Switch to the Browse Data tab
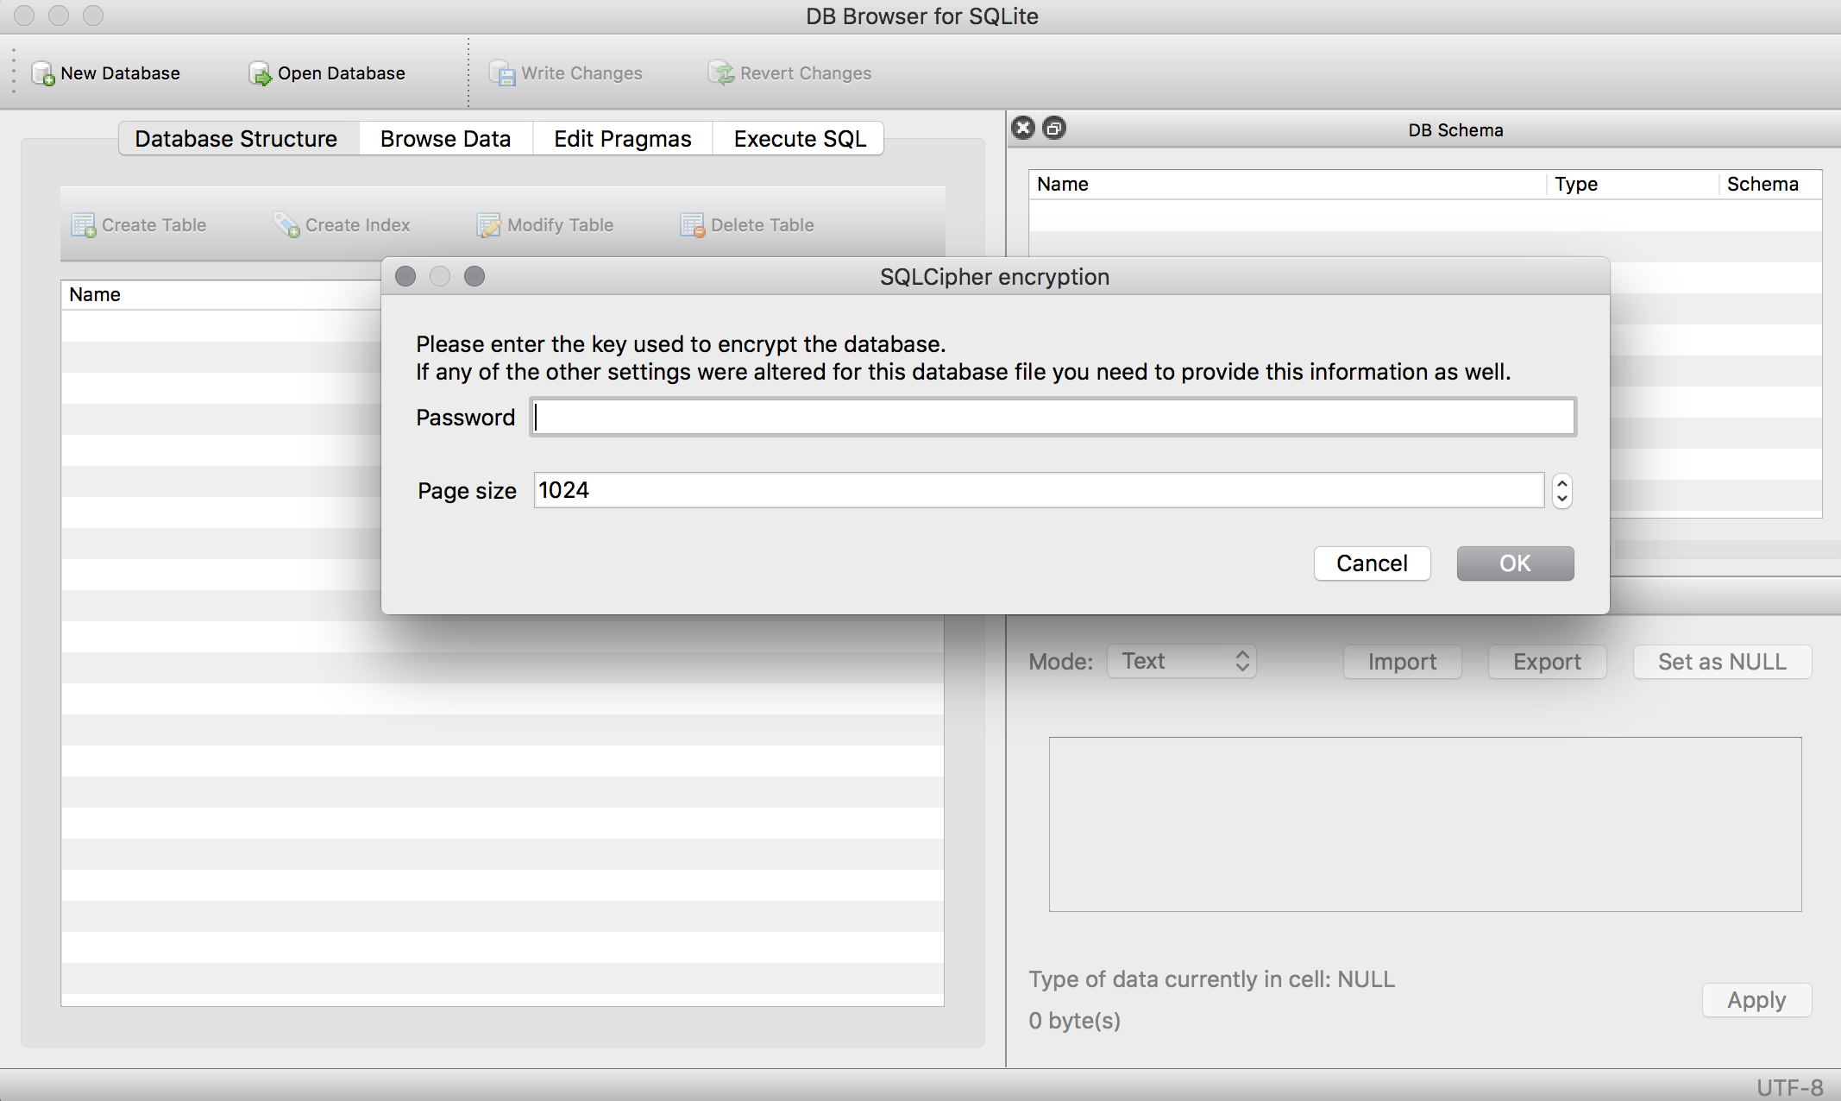 pos(445,139)
